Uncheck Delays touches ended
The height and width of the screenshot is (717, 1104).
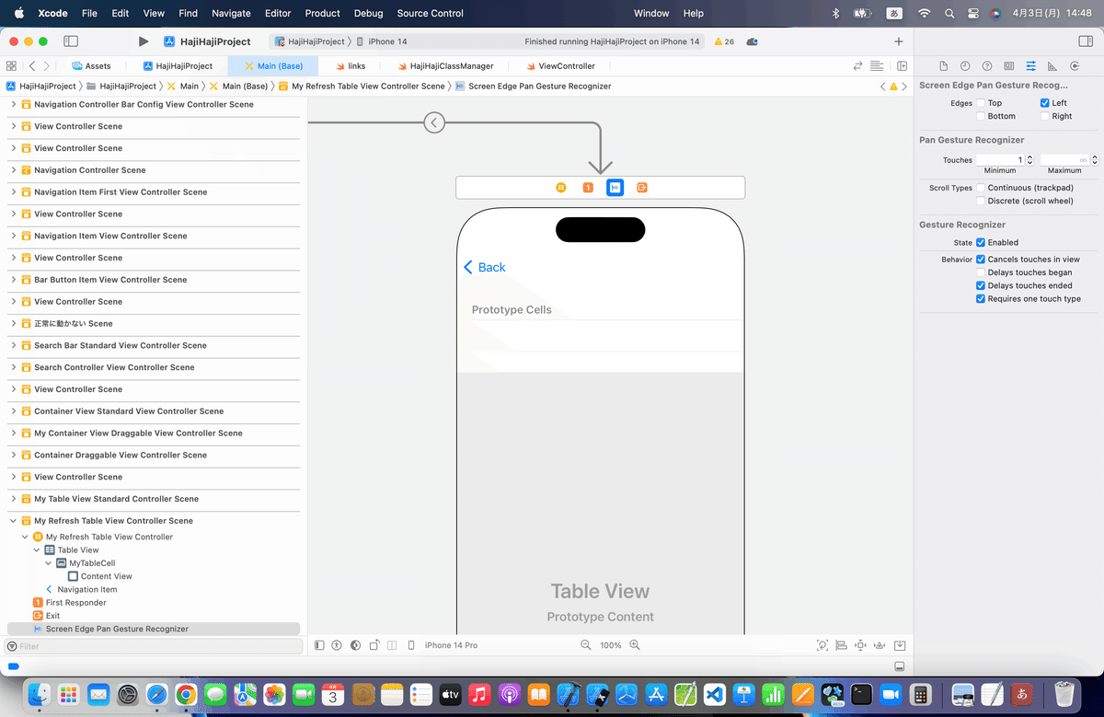(981, 285)
